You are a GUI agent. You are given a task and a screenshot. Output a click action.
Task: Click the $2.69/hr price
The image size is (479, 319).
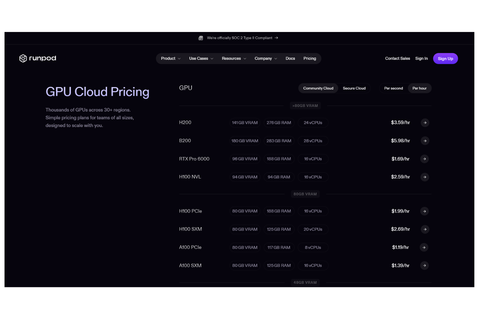400,229
